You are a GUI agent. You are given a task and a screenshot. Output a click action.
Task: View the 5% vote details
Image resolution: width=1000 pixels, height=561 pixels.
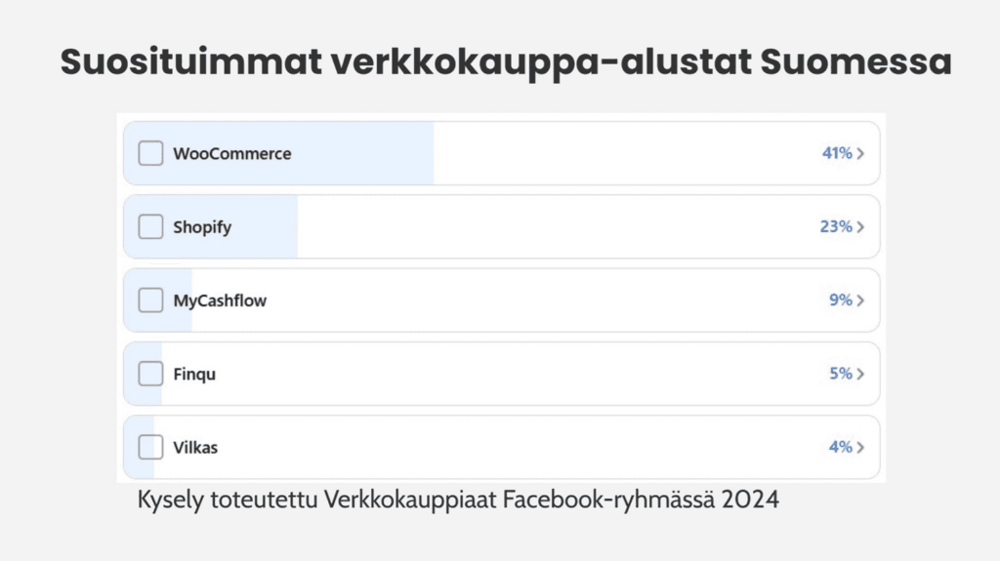[841, 373]
